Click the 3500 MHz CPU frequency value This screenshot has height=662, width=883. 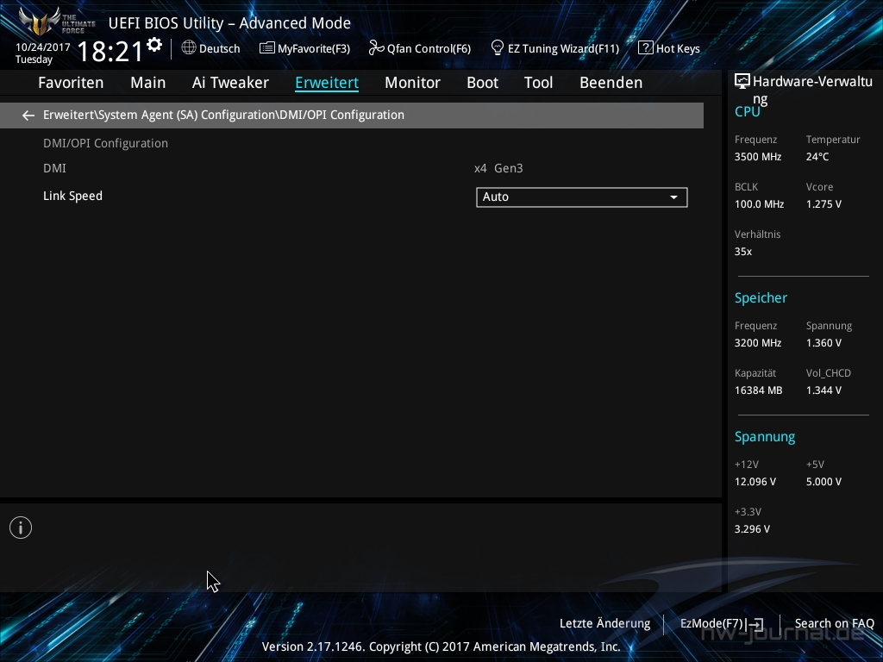coord(758,157)
